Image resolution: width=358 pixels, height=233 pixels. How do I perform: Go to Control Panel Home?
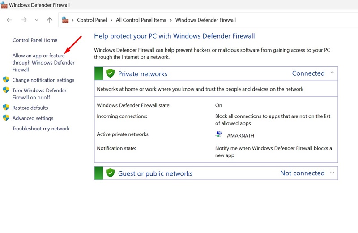(x=35, y=40)
